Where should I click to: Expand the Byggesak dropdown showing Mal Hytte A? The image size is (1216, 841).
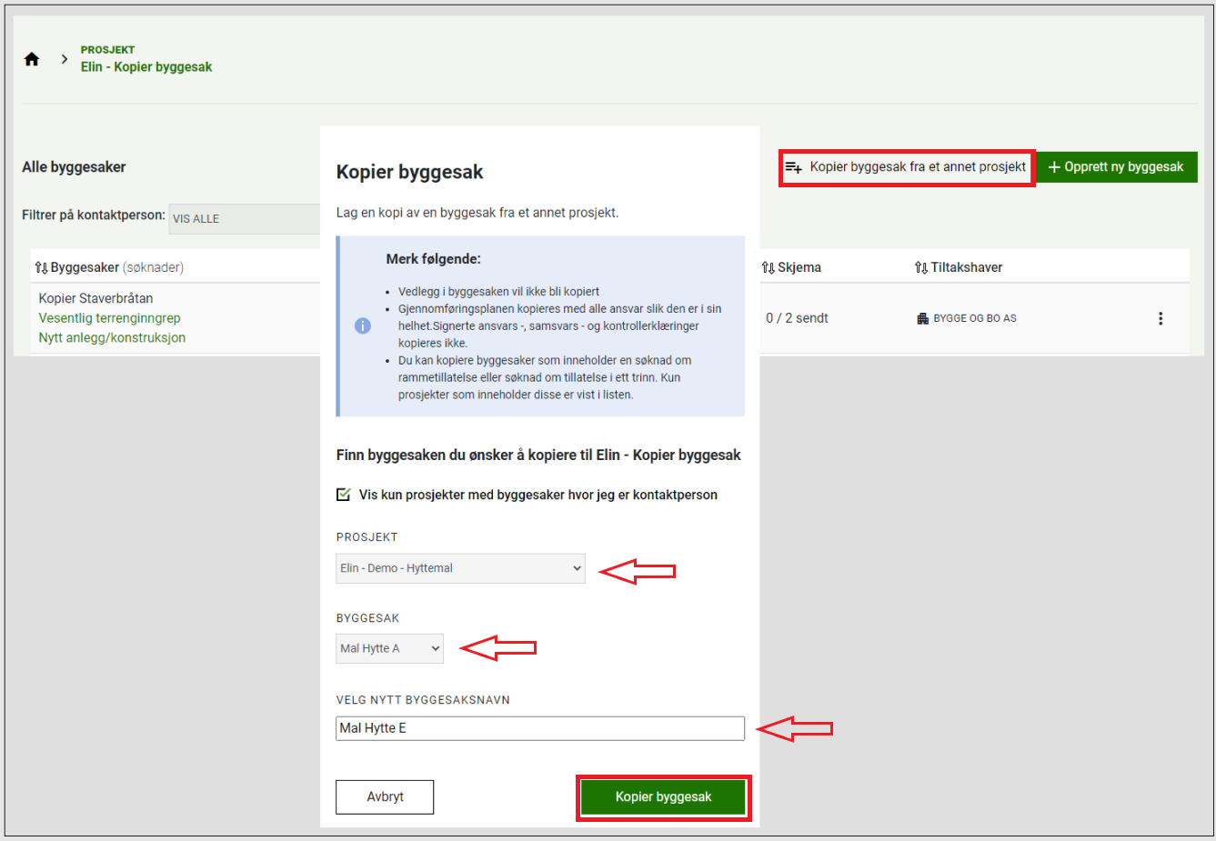coord(389,648)
